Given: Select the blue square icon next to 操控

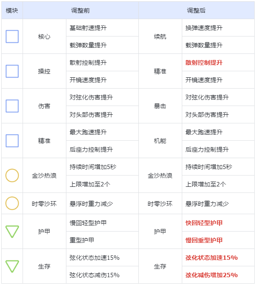Looking at the screenshot, I should pyautogui.click(x=12, y=71).
